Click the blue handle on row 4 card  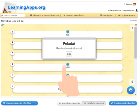click(x=68, y=64)
